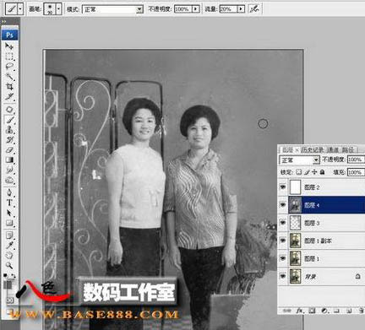Hide the 背景 layer via eye icon
The width and height of the screenshot is (365, 330).
pyautogui.click(x=283, y=276)
